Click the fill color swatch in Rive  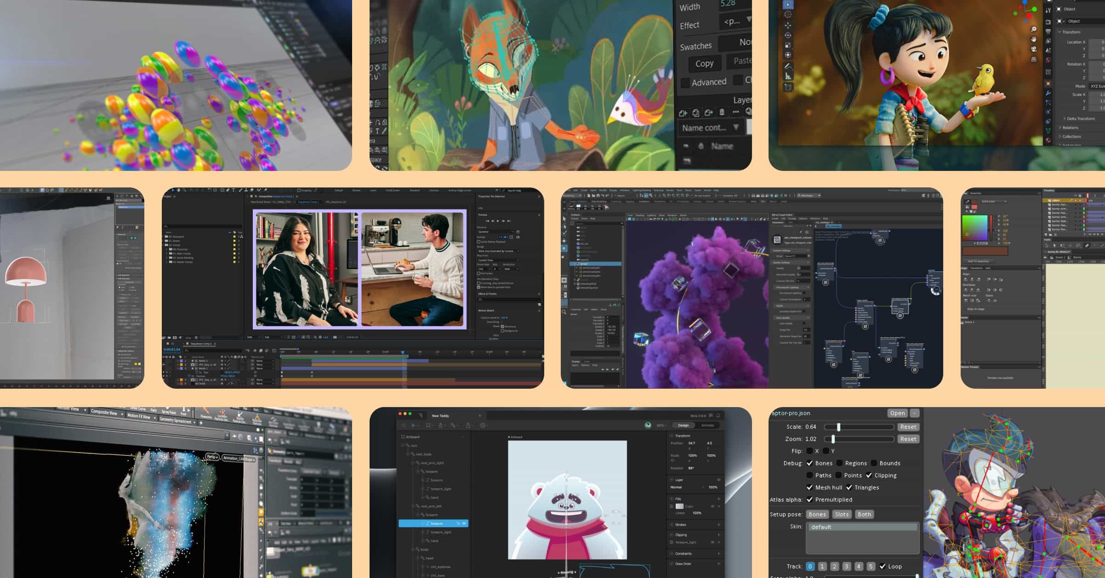(679, 506)
